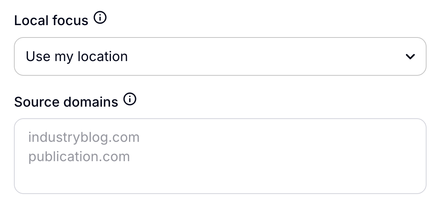Place the cursor in the domains list field
Viewport: 442px width, 211px height.
(x=220, y=156)
